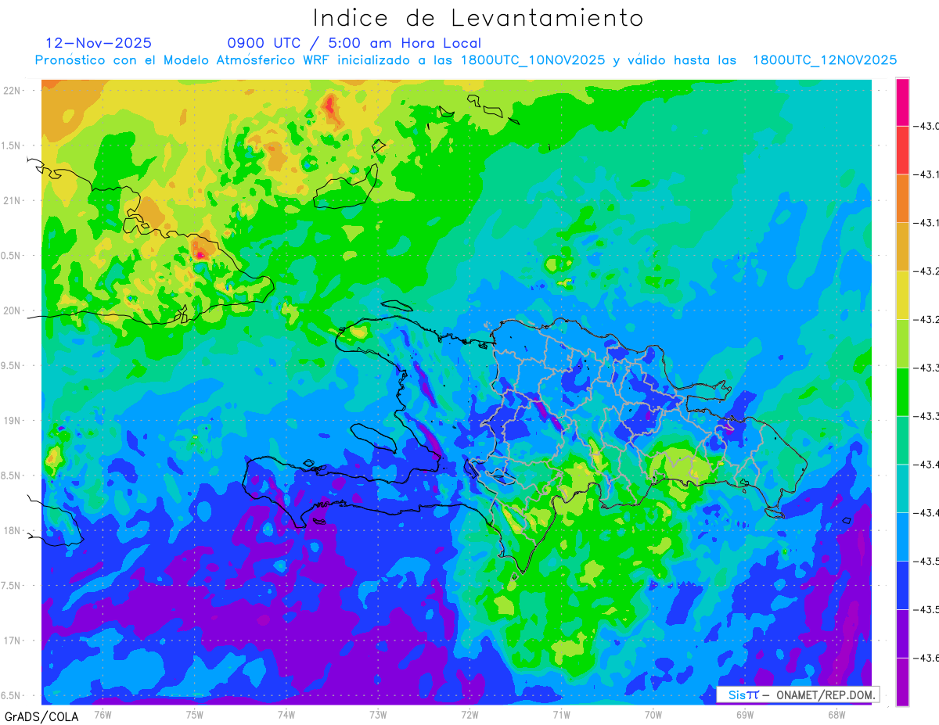Pick the bottom purple color bar swatch
This screenshot has width=939, height=725.
tap(902, 682)
